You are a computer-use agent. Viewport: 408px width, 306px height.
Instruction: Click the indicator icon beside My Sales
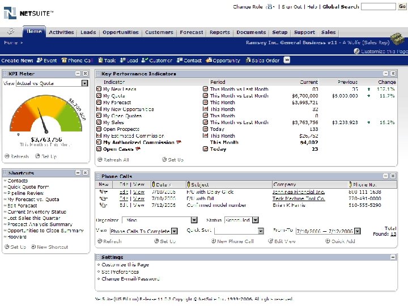[99, 122]
